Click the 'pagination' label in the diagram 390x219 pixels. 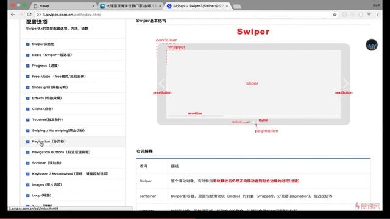click(266, 131)
